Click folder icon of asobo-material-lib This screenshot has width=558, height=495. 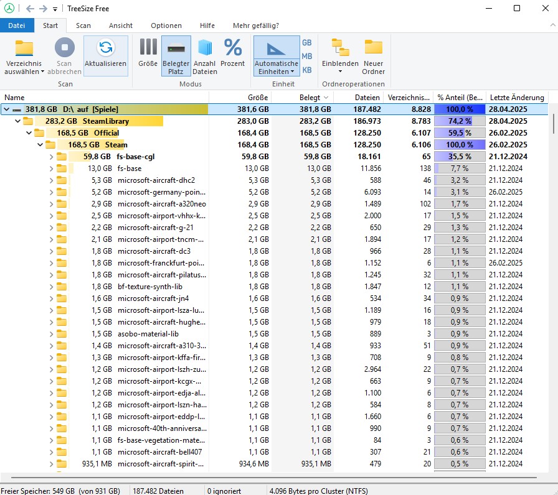[x=62, y=334]
